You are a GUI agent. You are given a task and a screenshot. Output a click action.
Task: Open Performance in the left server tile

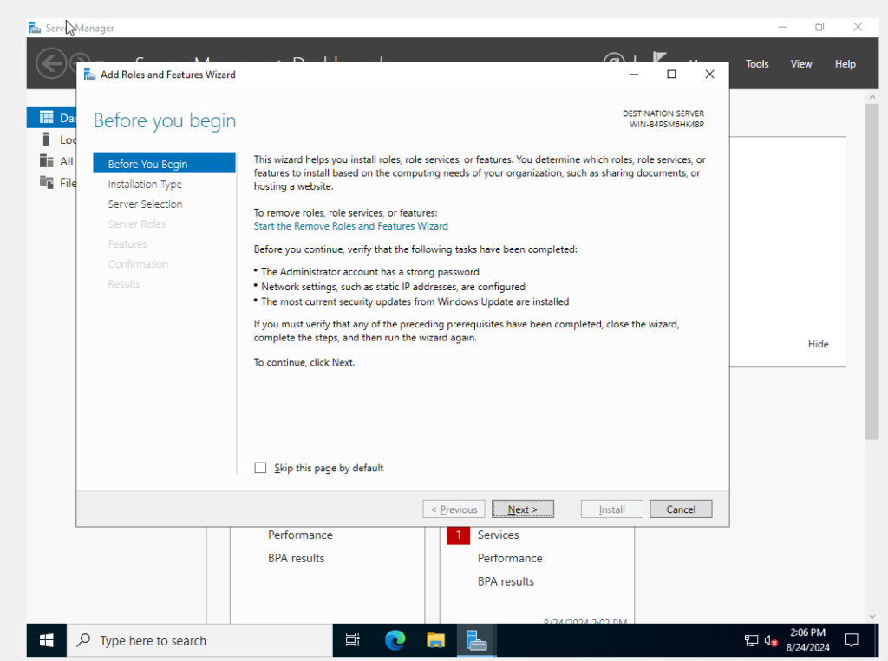click(300, 535)
